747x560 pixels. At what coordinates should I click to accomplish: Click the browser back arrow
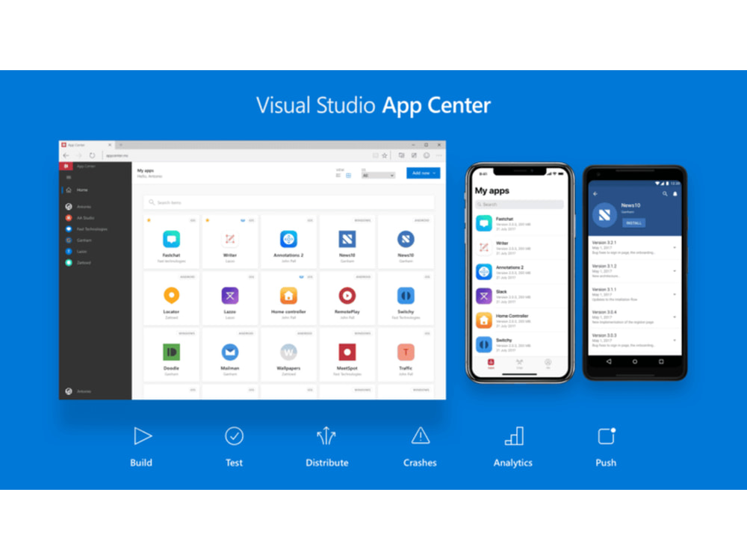click(66, 155)
